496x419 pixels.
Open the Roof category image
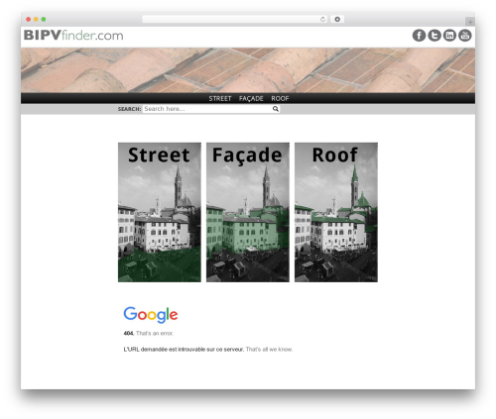[x=336, y=212]
